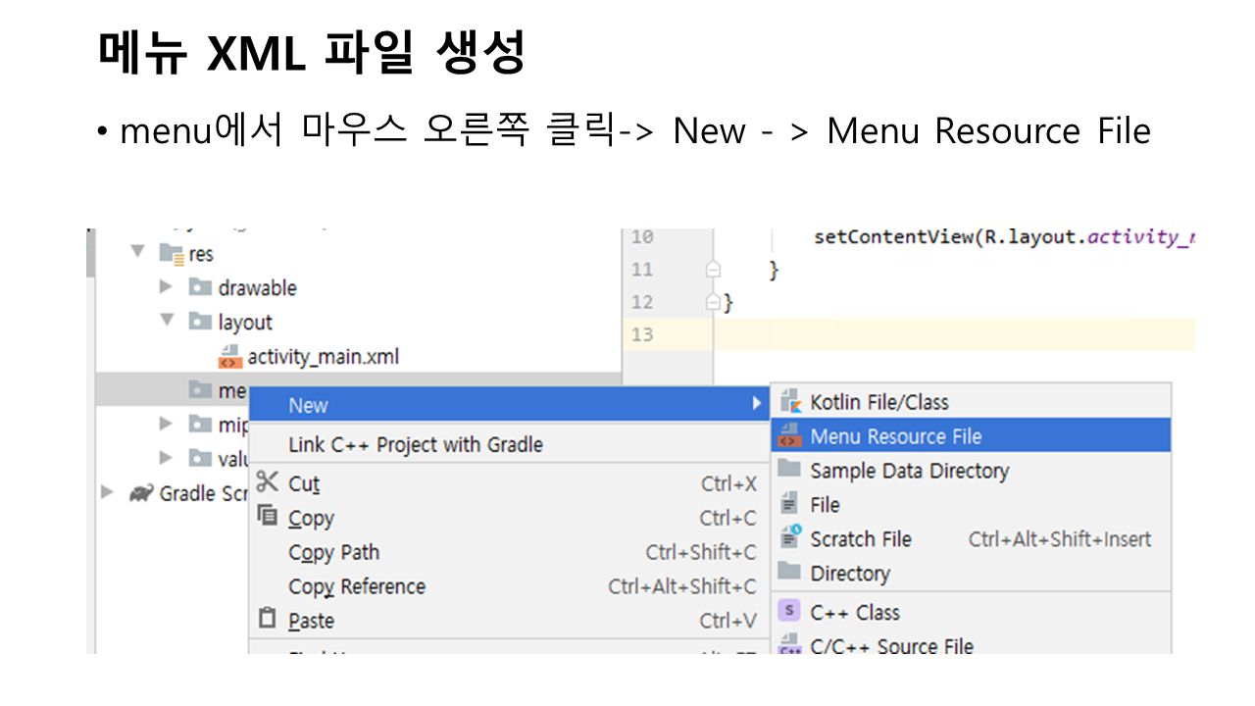Collapse the res folder
1255x706 pixels.
138,253
